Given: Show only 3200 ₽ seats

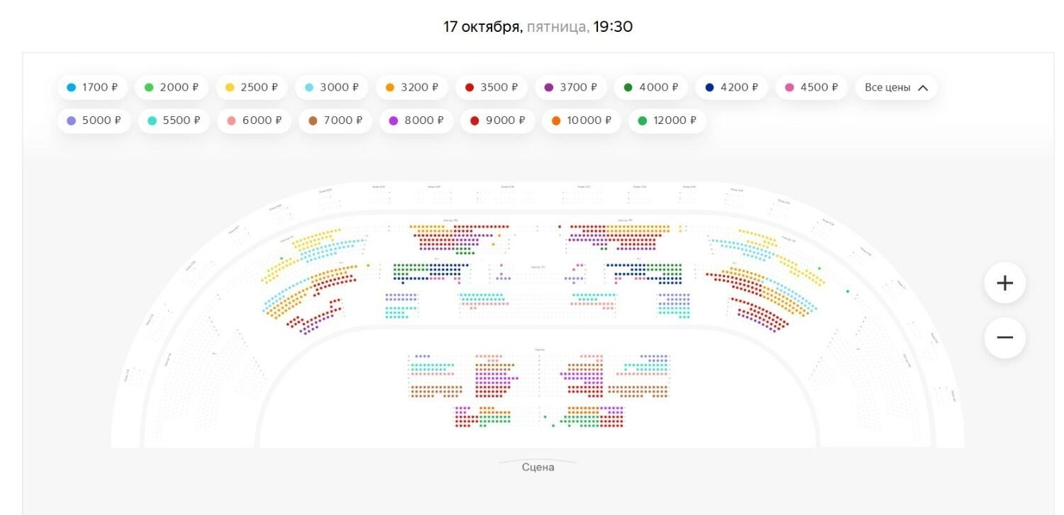Looking at the screenshot, I should point(411,88).
